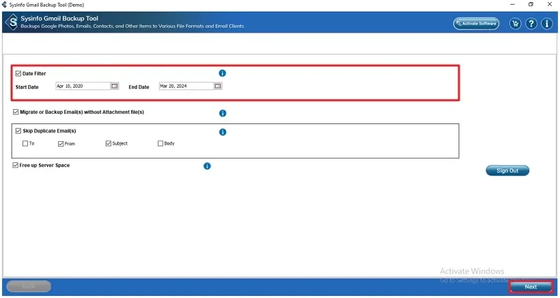Check the To duplicate criterion

(x=25, y=143)
